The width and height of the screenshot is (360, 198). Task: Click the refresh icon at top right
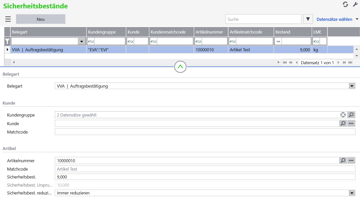click(345, 4)
